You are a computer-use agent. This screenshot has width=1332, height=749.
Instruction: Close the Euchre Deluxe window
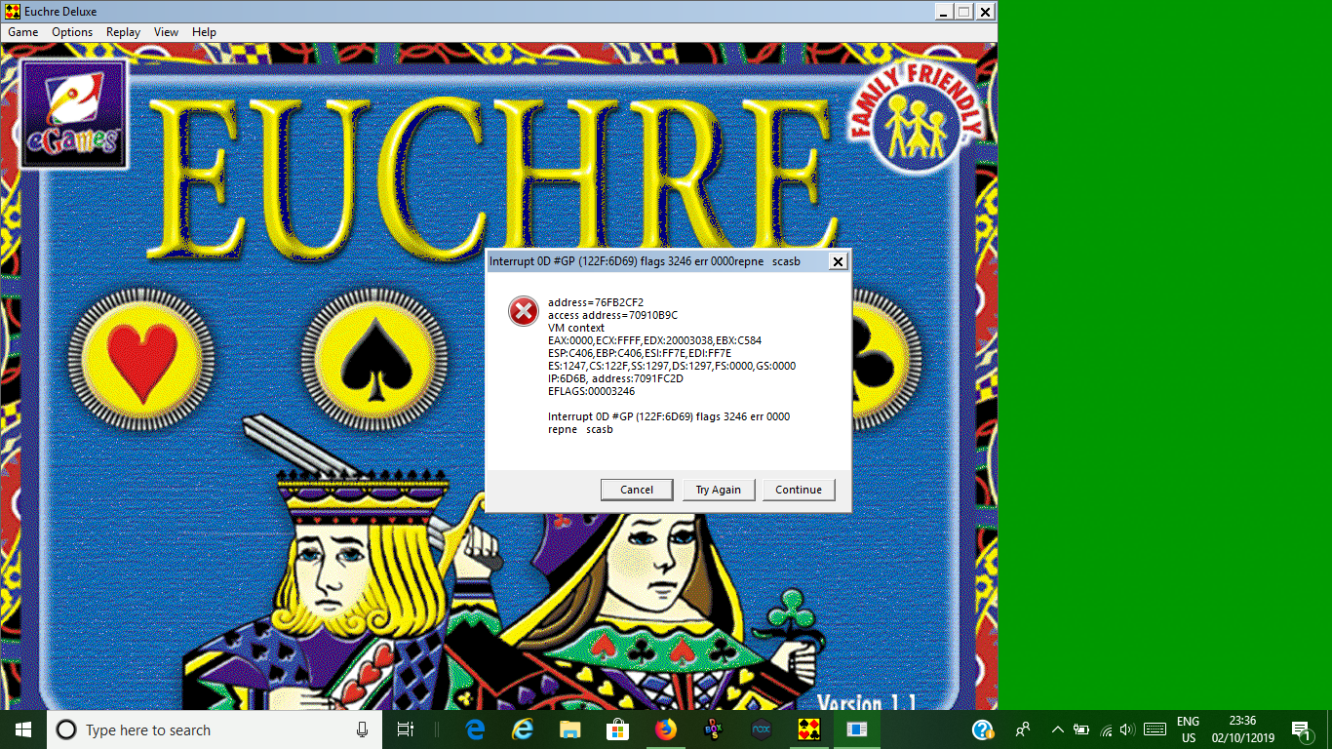point(986,12)
